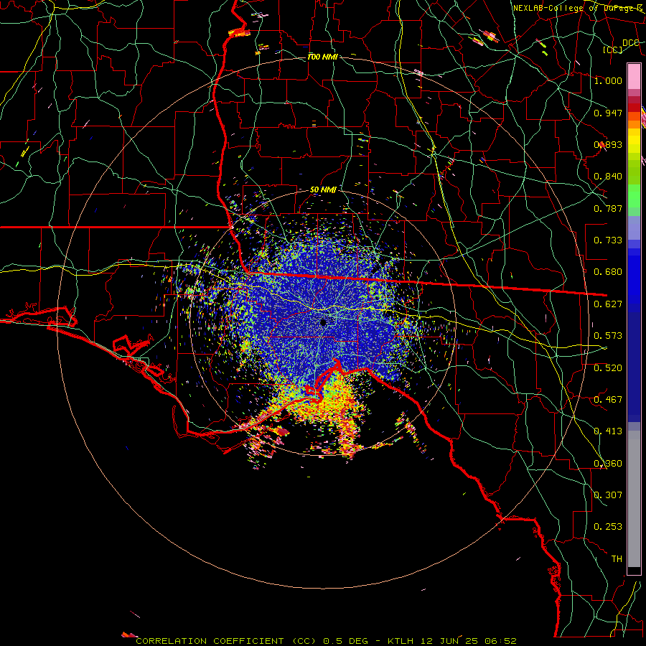
Task: Click the KTLH station identifier in the caption
Action: click(x=400, y=641)
